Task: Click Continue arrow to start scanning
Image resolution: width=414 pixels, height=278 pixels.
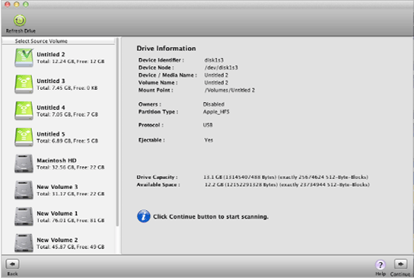Action: coord(400,264)
